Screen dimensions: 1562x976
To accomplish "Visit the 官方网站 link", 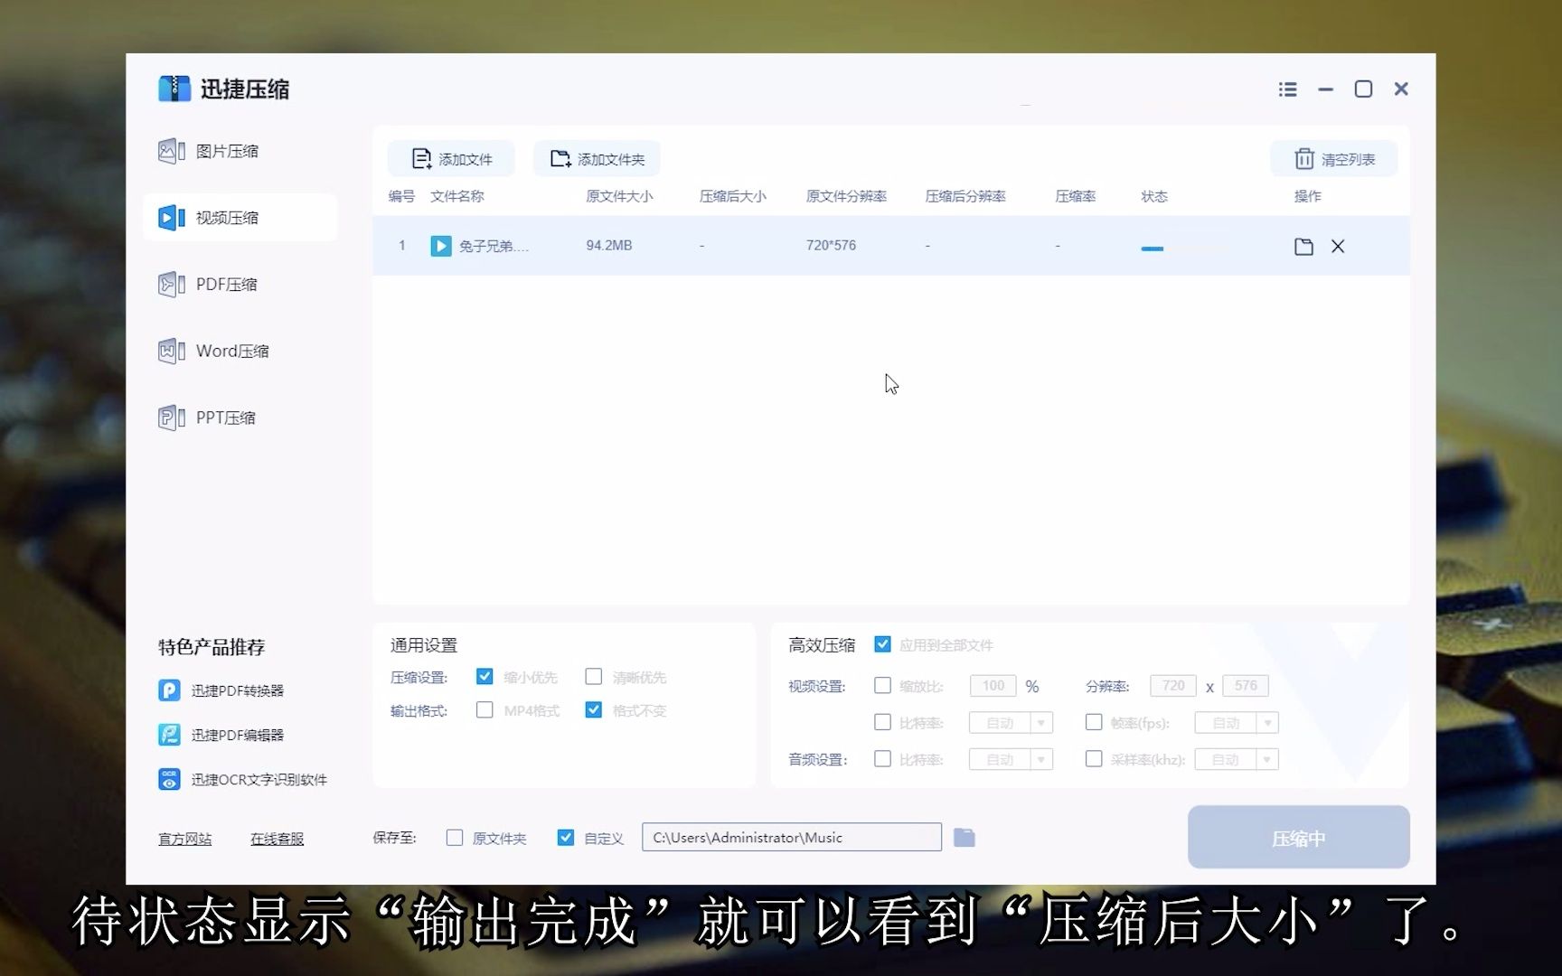I will pyautogui.click(x=184, y=839).
